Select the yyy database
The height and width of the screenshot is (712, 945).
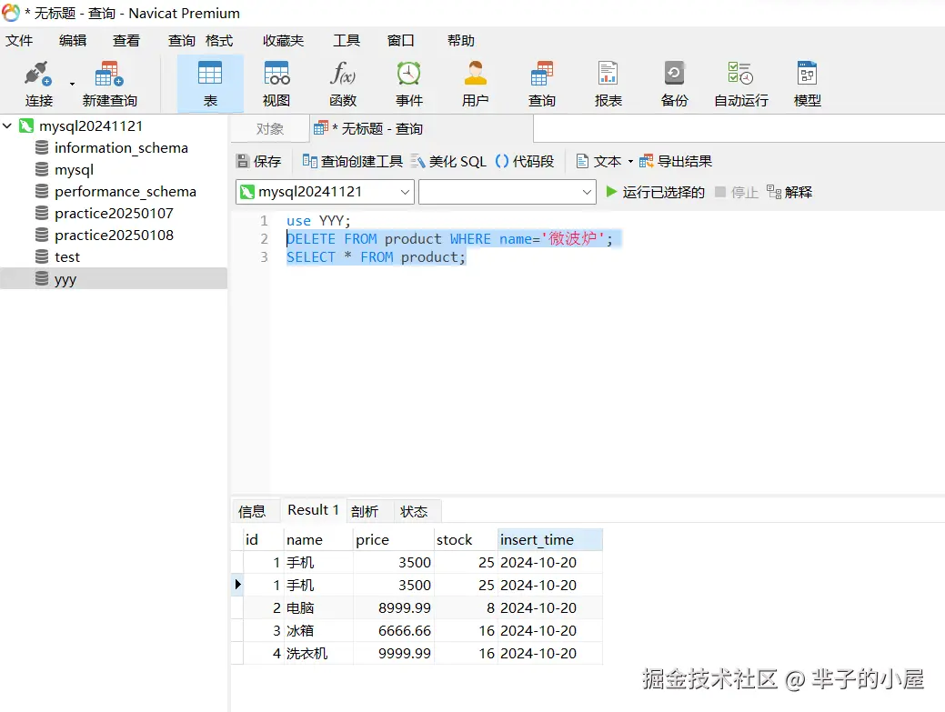coord(114,278)
